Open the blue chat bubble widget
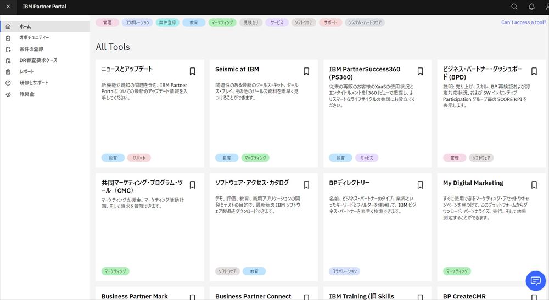 click(x=535, y=280)
